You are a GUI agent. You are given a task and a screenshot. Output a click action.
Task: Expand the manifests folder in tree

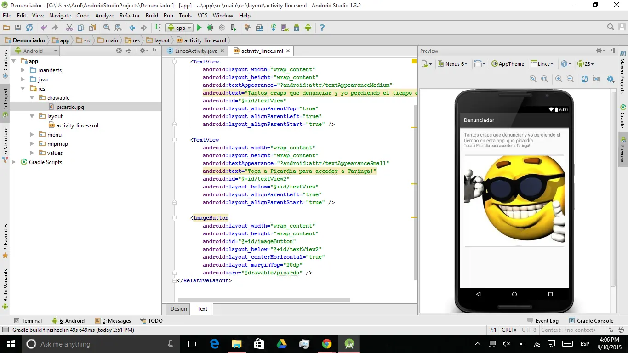23,70
